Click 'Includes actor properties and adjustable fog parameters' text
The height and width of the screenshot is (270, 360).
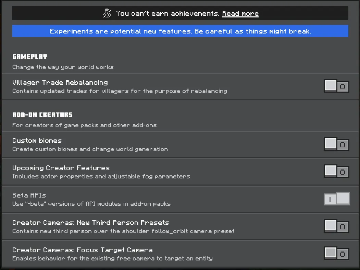[101, 177]
